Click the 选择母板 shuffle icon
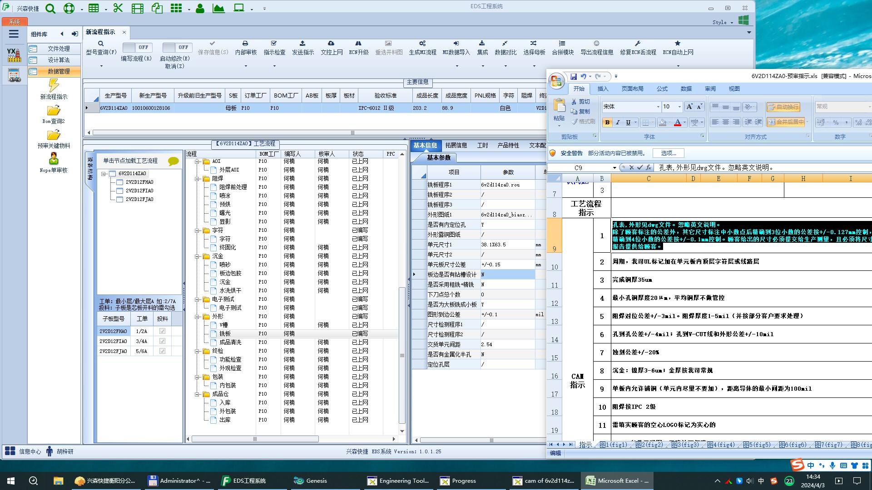This screenshot has width=872, height=490. point(533,44)
